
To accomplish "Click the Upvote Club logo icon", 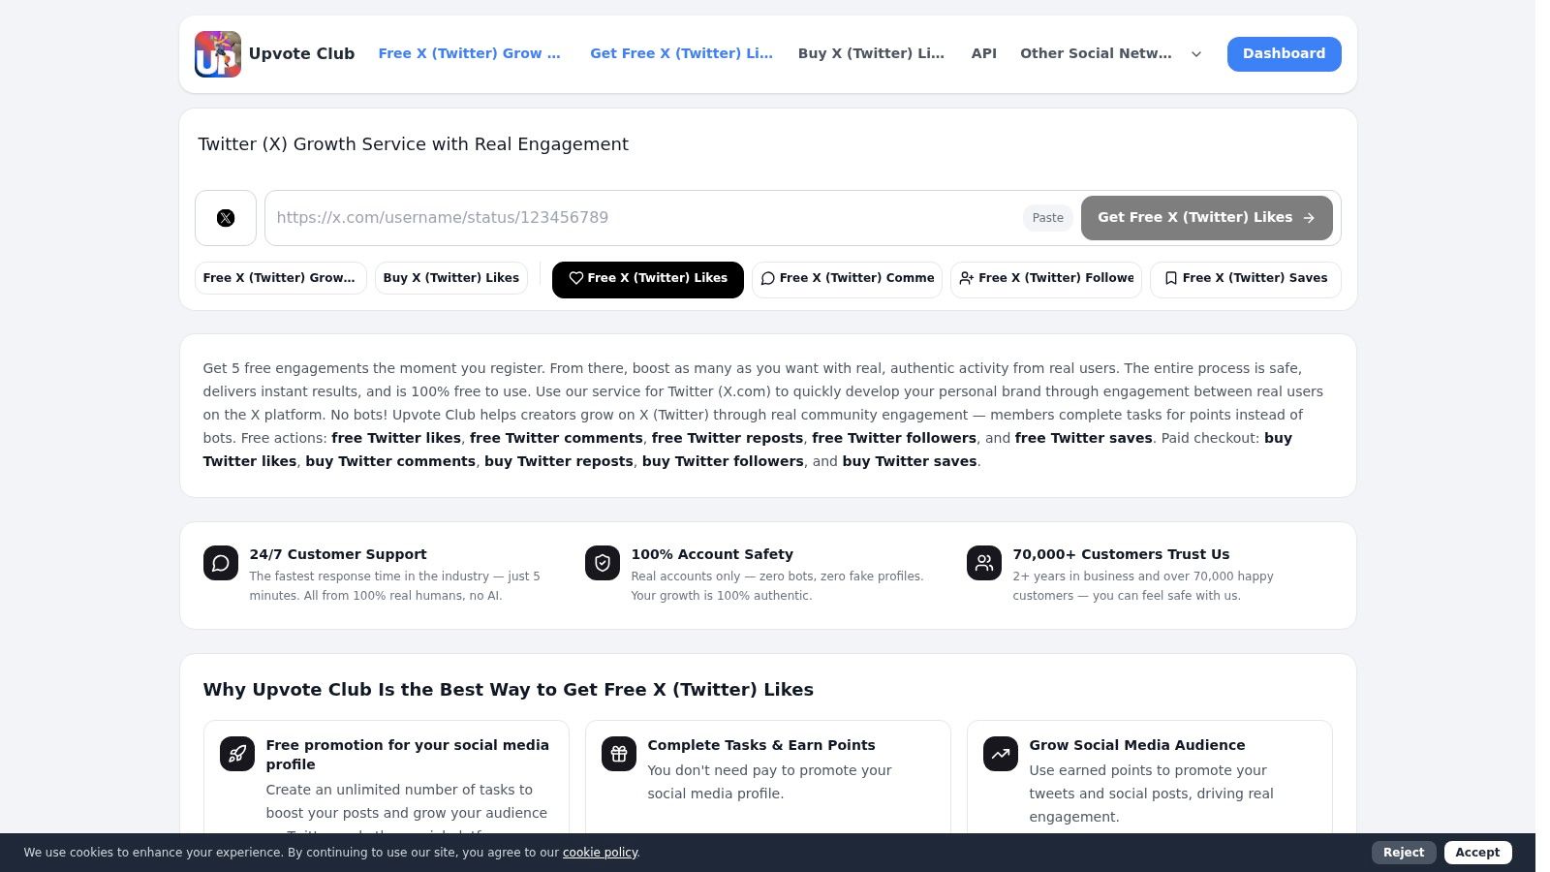I will 218,54.
